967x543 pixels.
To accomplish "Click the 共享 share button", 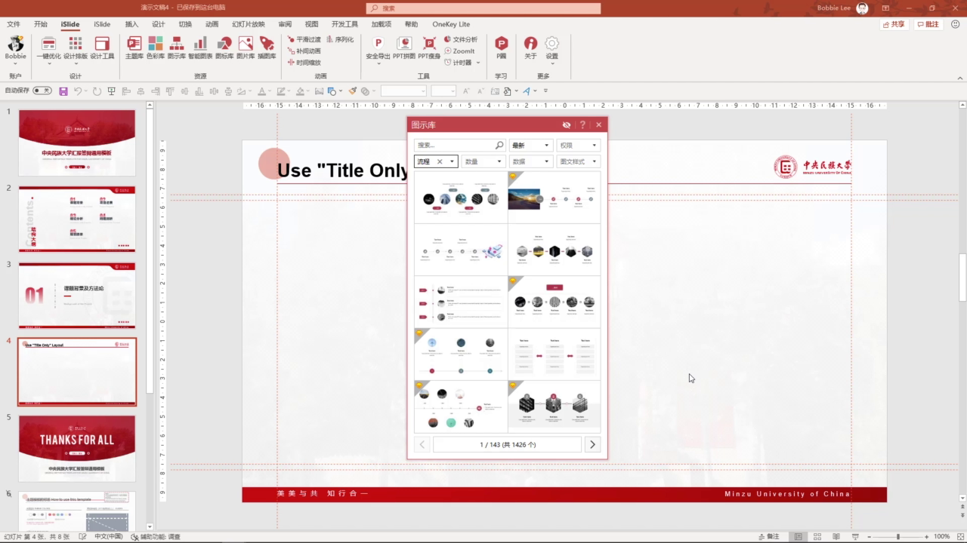I will pyautogui.click(x=894, y=24).
